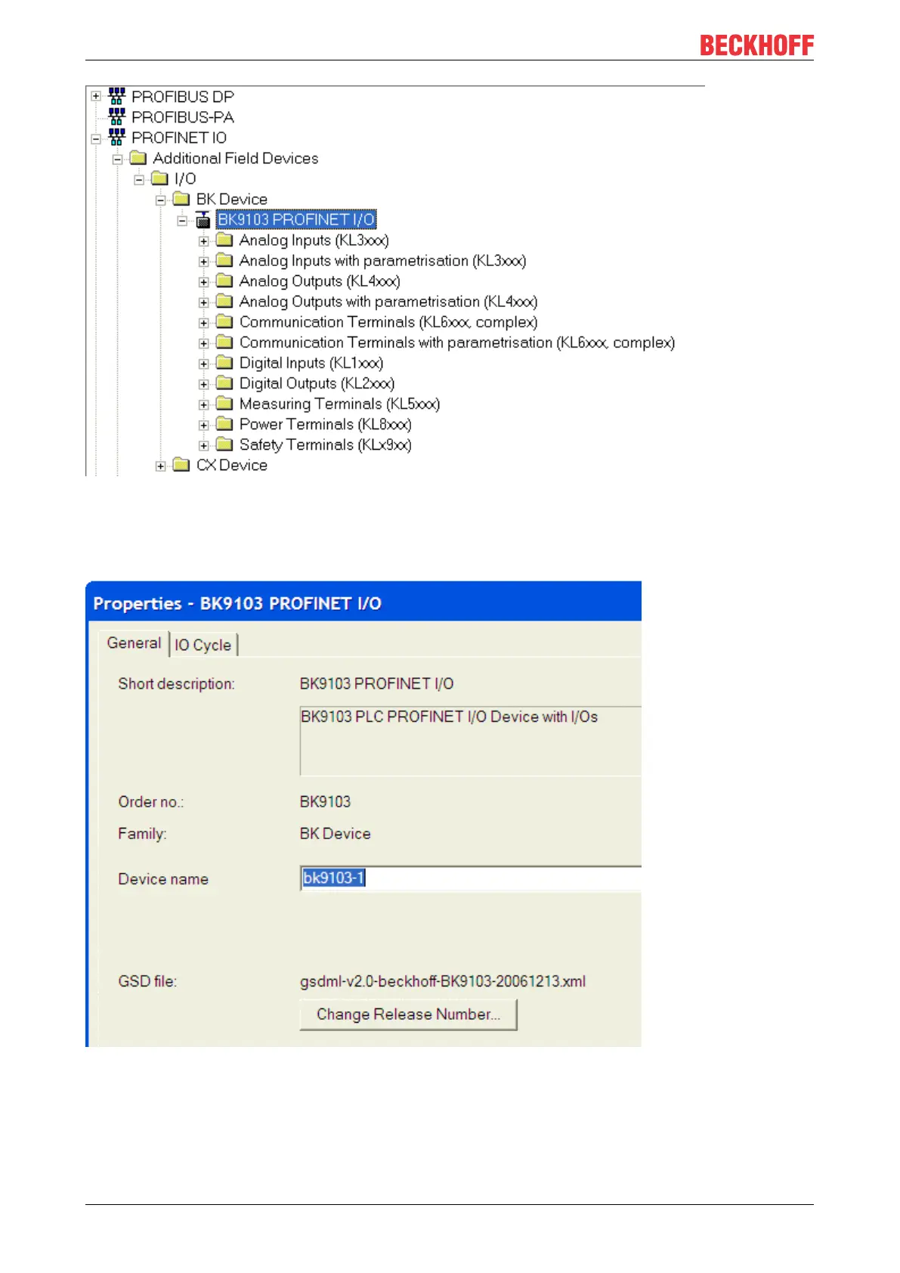Viewport: 900px width, 1273px height.
Task: Collapse the PROFINET IO tree node
Action: click(96, 138)
